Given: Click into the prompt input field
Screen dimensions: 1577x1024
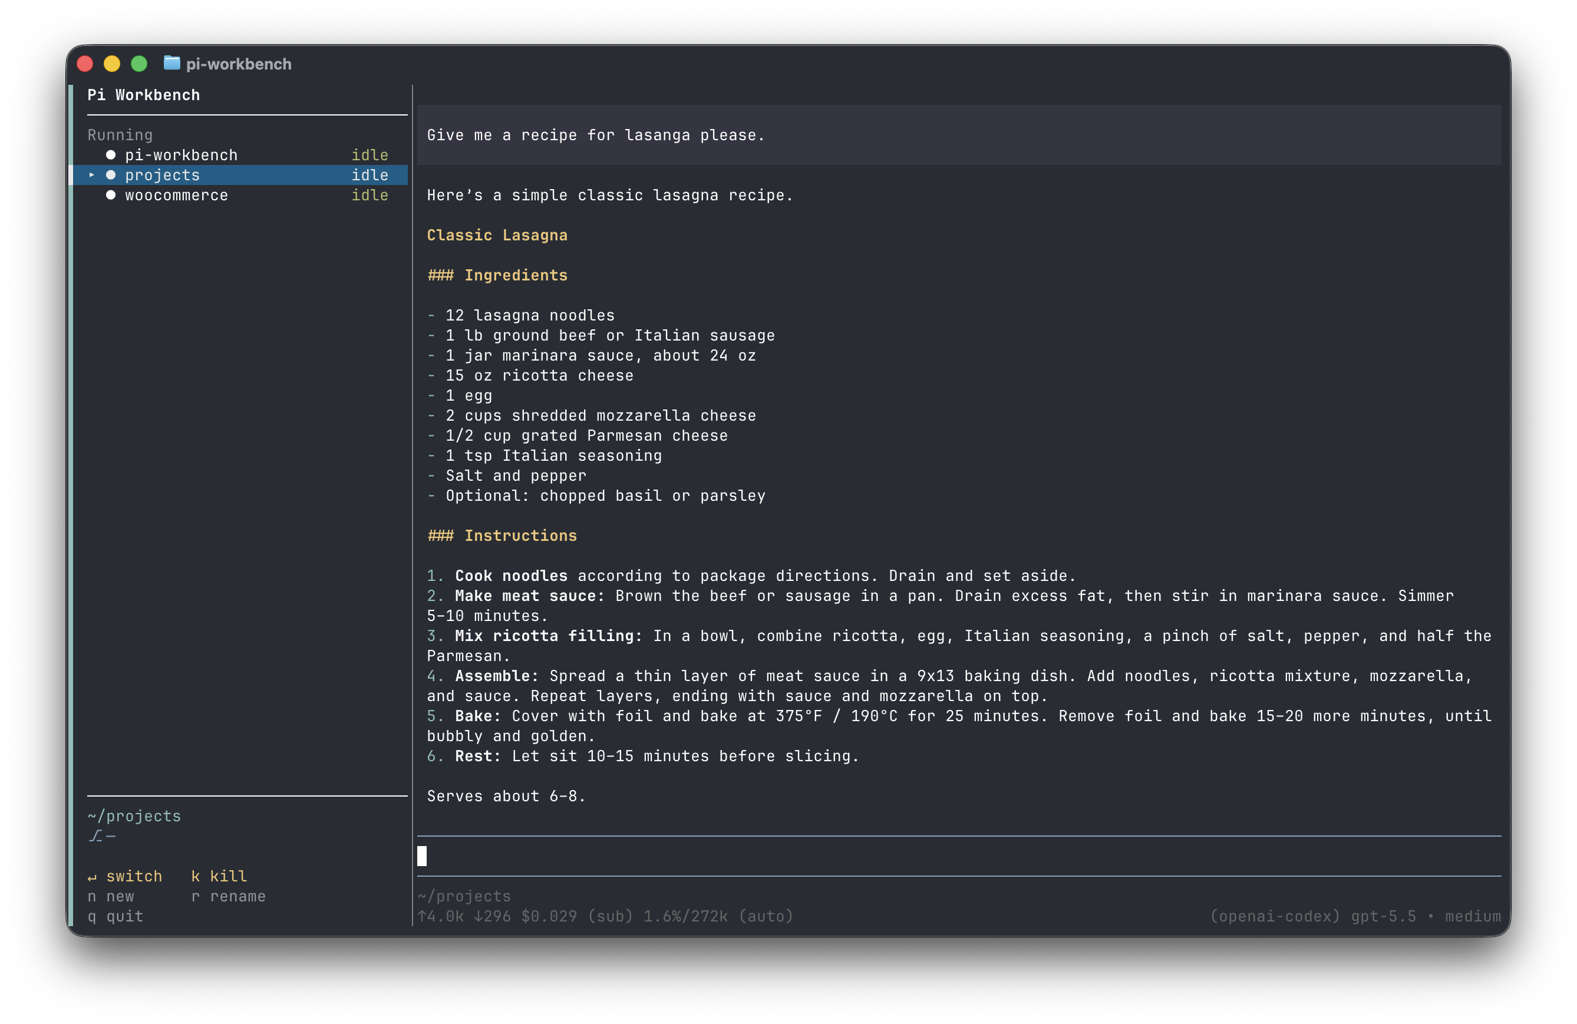Looking at the screenshot, I should point(959,855).
